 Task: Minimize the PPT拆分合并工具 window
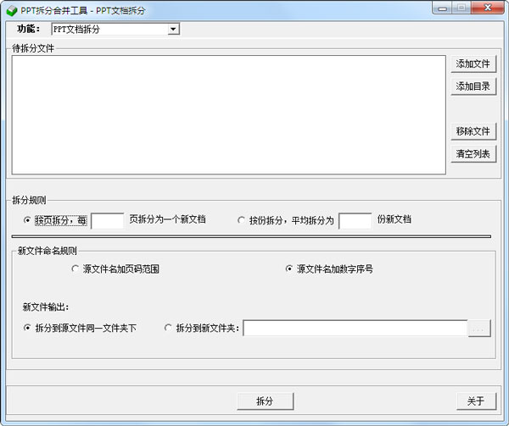tap(442, 8)
